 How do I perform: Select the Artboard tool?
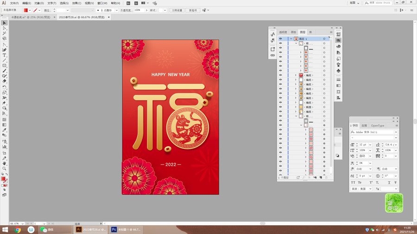pyautogui.click(x=4, y=153)
